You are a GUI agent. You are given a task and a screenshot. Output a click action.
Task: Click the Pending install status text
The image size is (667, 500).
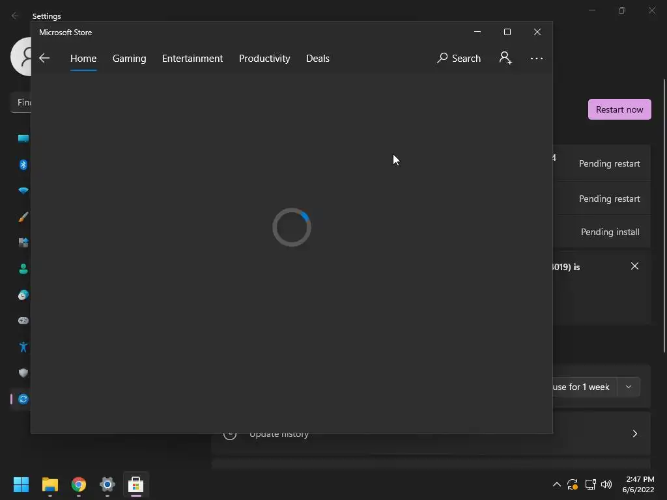tap(610, 232)
